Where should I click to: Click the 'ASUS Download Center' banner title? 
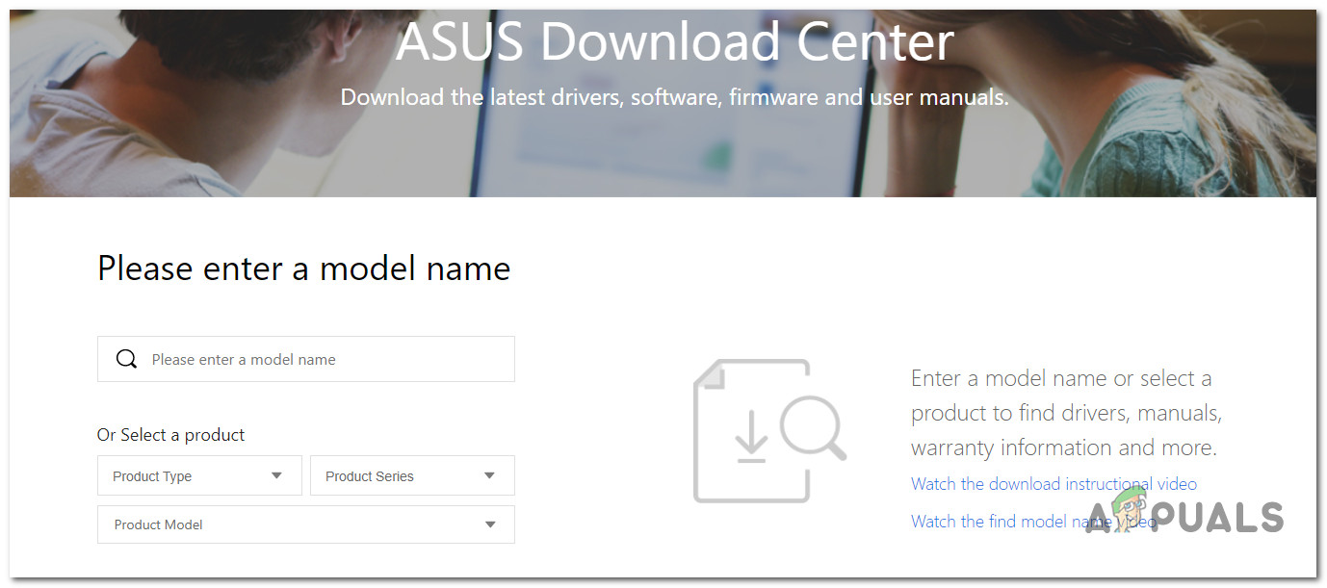coord(674,41)
